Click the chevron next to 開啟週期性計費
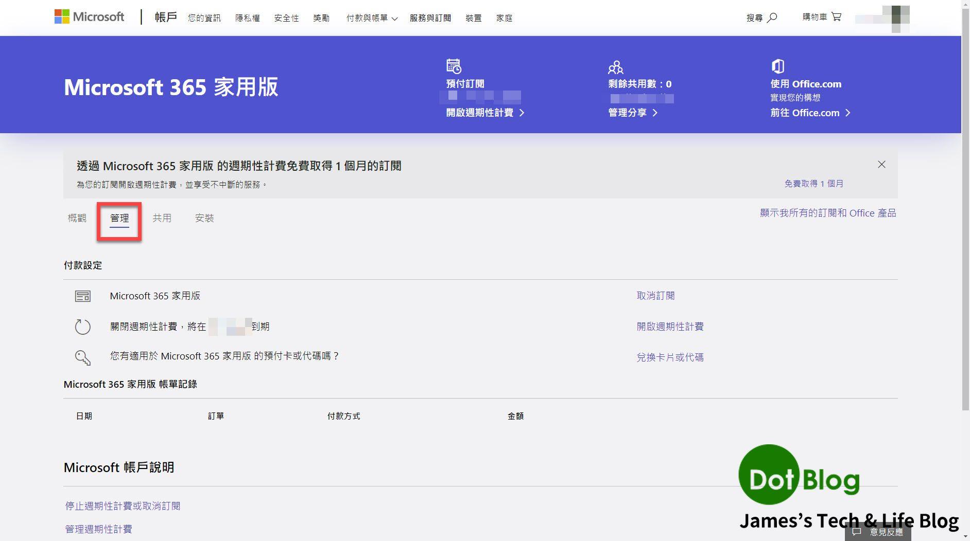Image resolution: width=970 pixels, height=541 pixels. coord(522,113)
